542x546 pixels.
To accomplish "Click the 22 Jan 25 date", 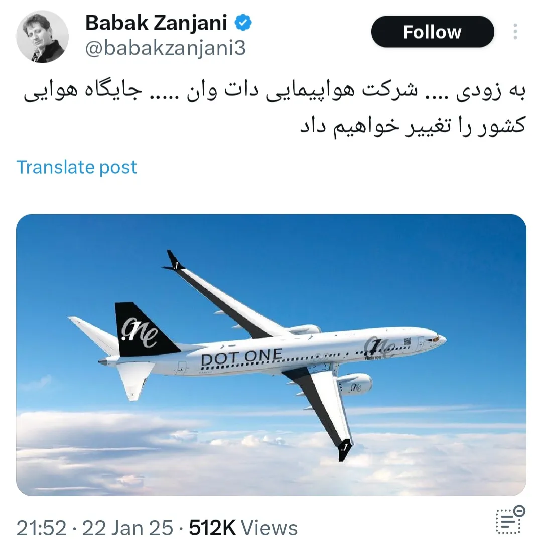I will tap(127, 528).
